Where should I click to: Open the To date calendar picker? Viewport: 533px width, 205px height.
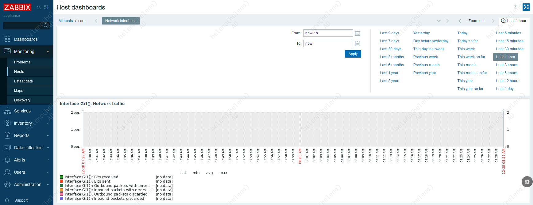tap(357, 44)
